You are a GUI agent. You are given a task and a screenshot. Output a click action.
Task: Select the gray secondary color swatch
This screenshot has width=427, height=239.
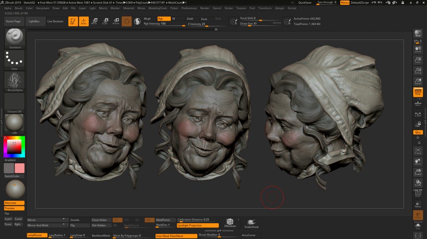9,168
